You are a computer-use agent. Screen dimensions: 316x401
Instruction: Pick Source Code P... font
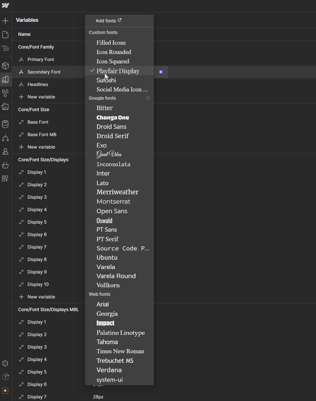point(119,248)
